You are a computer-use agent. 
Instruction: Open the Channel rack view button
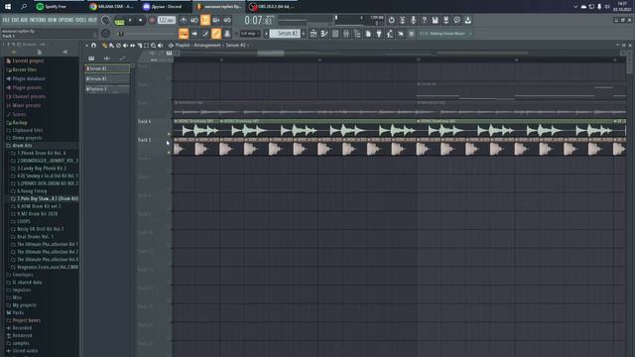coord(205,34)
